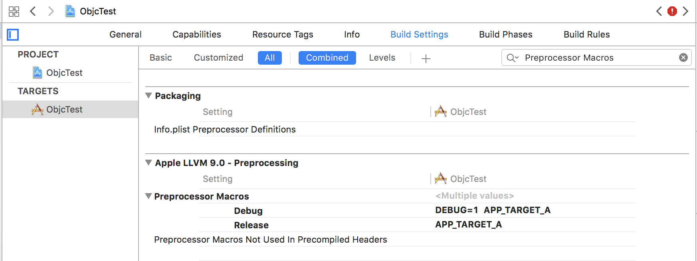Collapse Apple LLVM 9.0 Preprocessing section

(x=149, y=163)
